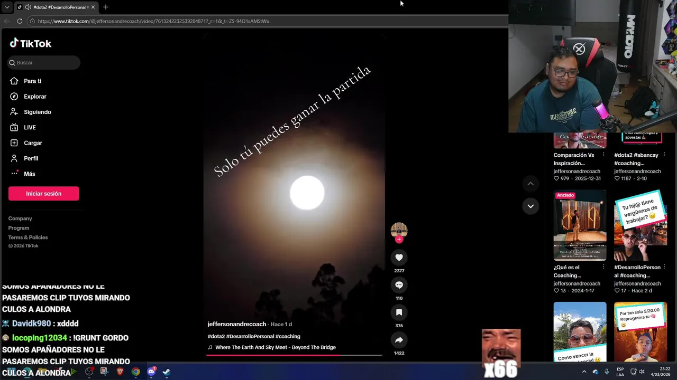This screenshot has width=677, height=380.
Task: Open the Program footer link
Action: pos(19,228)
